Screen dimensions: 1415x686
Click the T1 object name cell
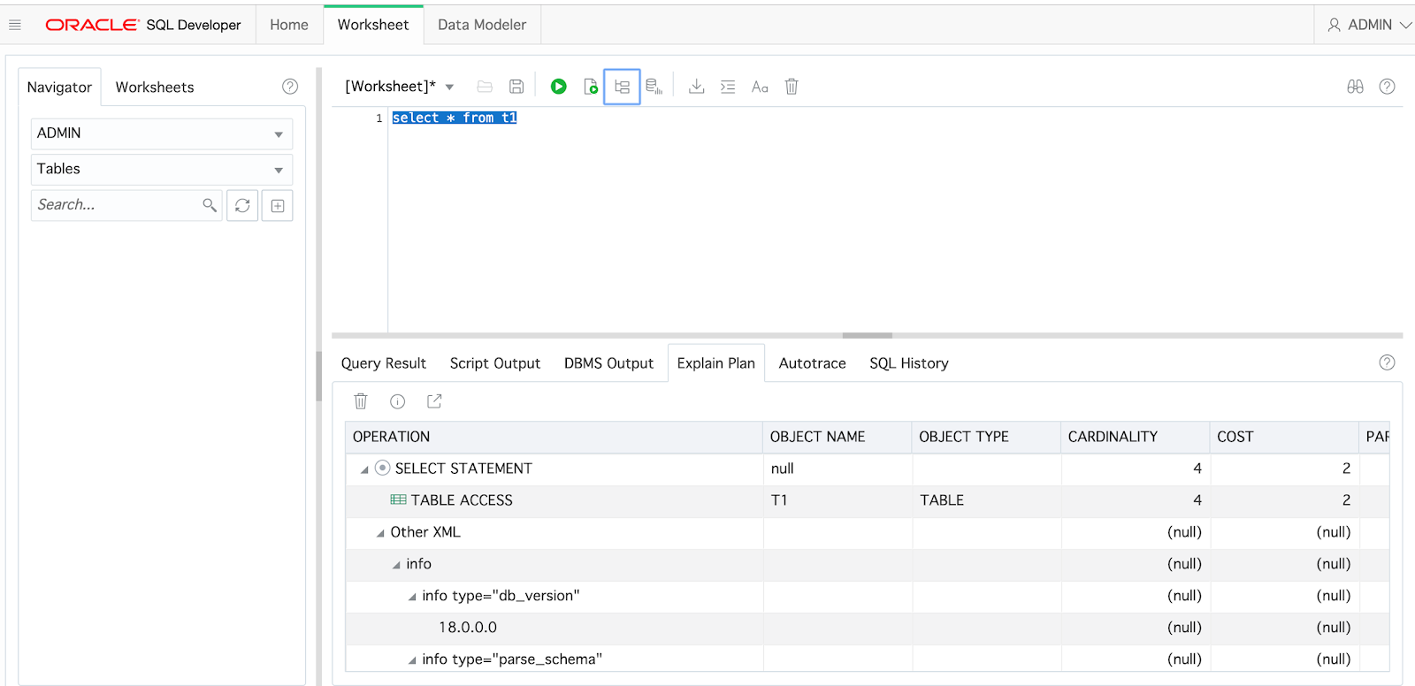(837, 500)
